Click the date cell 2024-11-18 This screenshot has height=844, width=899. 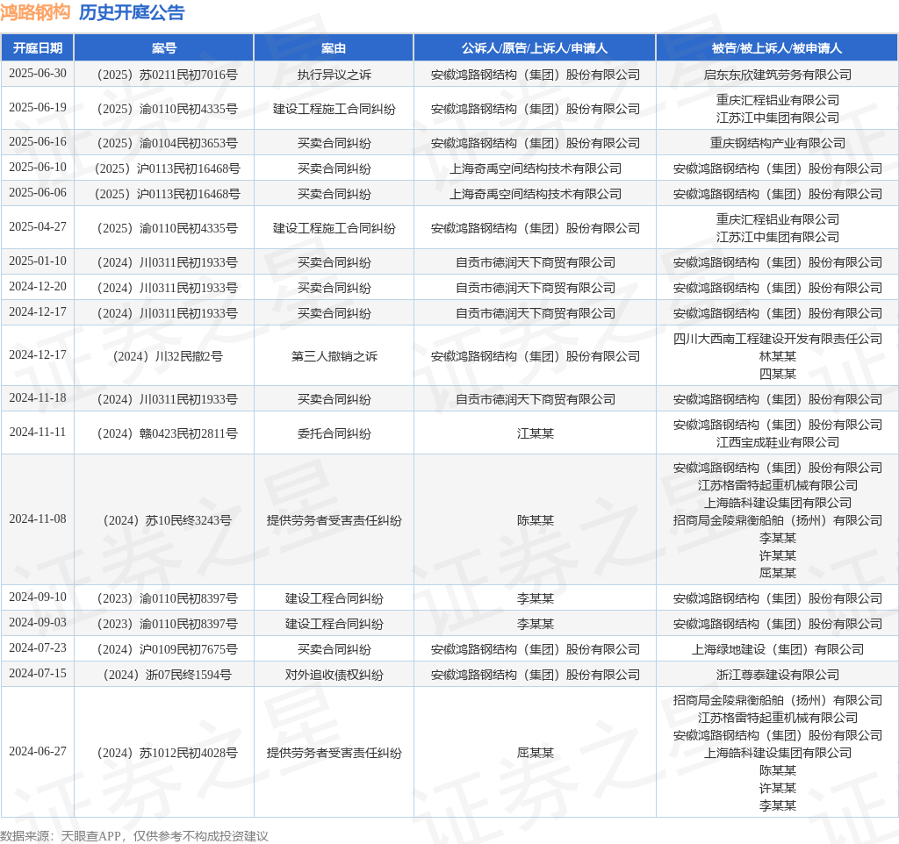(x=38, y=398)
